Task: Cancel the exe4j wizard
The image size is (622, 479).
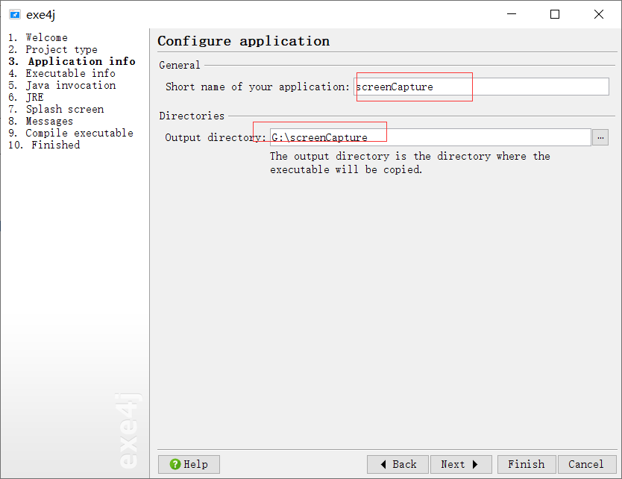Action: pos(586,464)
